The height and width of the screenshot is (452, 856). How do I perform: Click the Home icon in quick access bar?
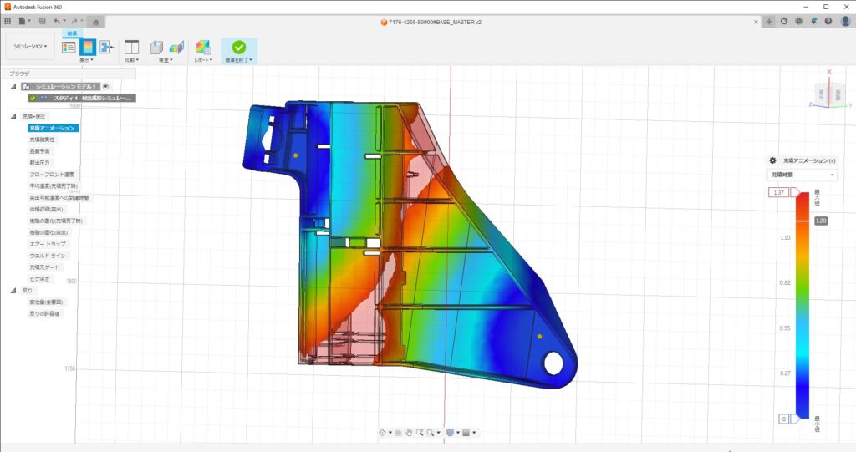pyautogui.click(x=96, y=20)
